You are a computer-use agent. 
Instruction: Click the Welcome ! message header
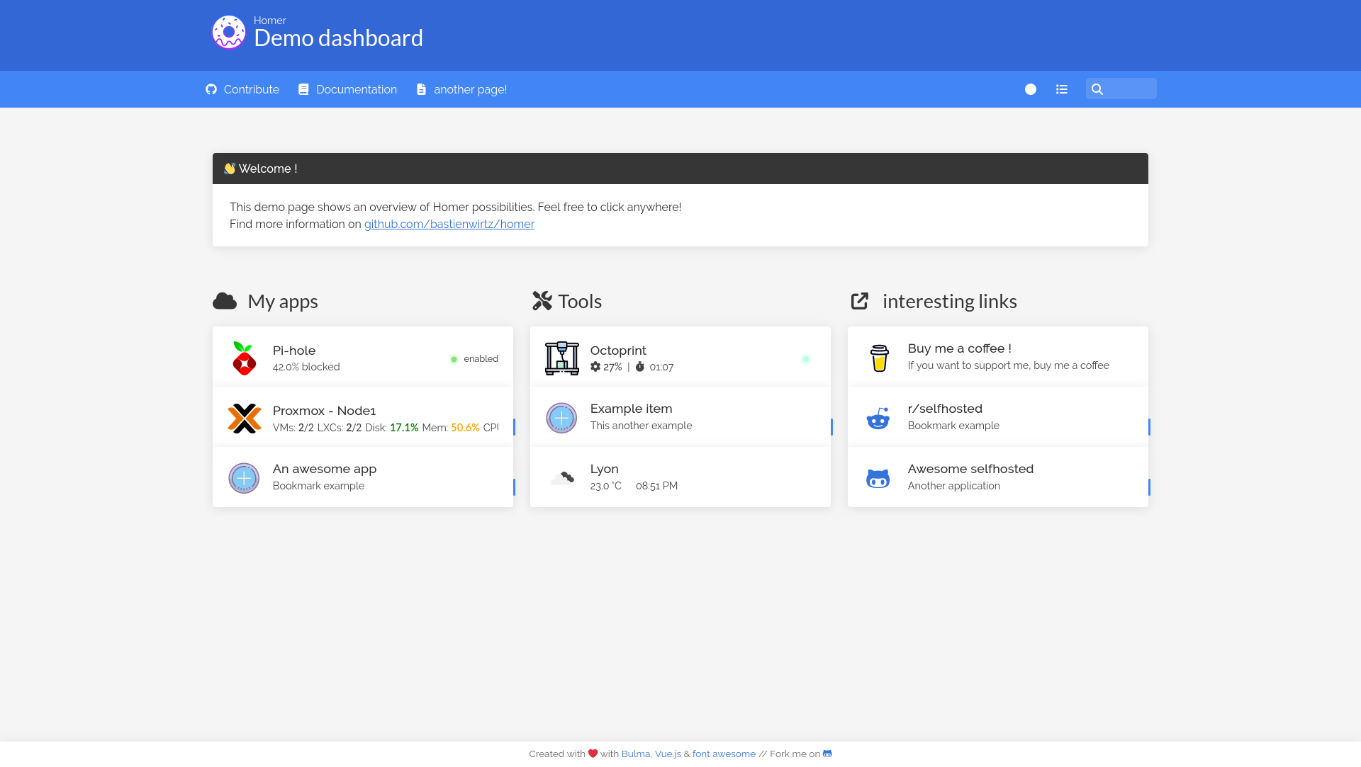pyautogui.click(x=680, y=169)
